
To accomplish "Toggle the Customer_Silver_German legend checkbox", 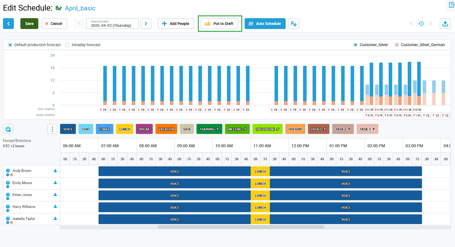I will 397,45.
